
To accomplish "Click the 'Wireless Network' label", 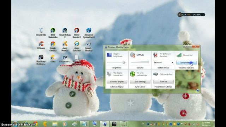I will pyautogui.click(x=186, y=68).
